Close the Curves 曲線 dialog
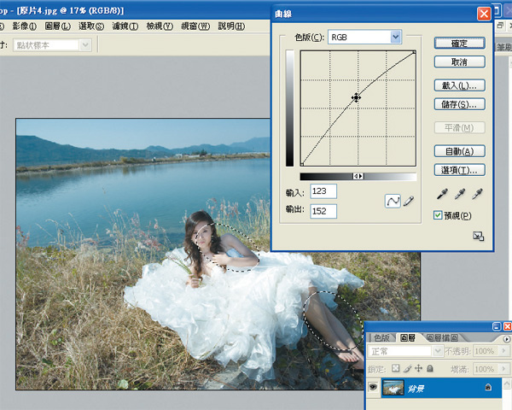This screenshot has height=410, width=512. tap(484, 14)
